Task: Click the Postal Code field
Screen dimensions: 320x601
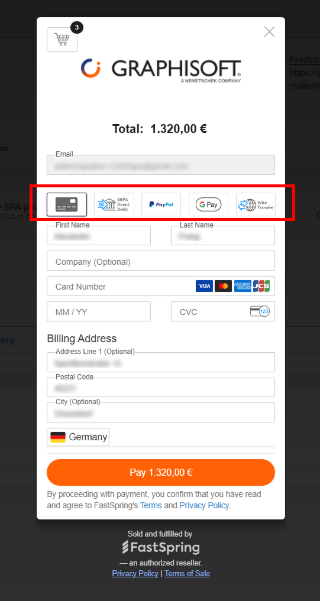Action: click(x=161, y=387)
